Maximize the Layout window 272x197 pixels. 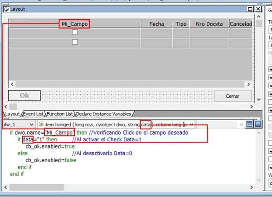tap(250, 9)
